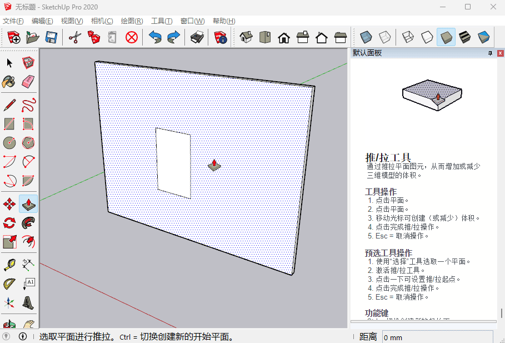Expand the 窗口(W) menu
This screenshot has width=505, height=343.
pos(192,21)
